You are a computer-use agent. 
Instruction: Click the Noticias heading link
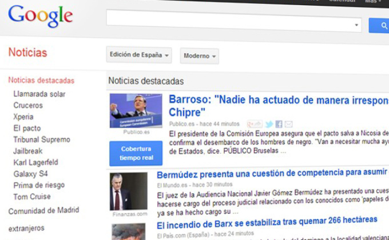(x=27, y=53)
